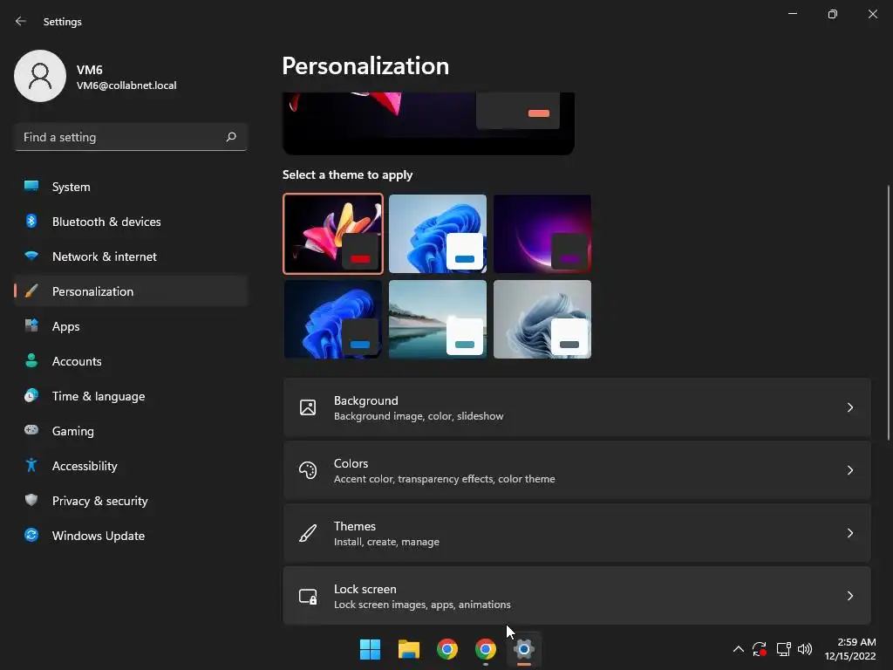Click the Apps icon in sidebar
The width and height of the screenshot is (893, 670).
[x=31, y=326]
